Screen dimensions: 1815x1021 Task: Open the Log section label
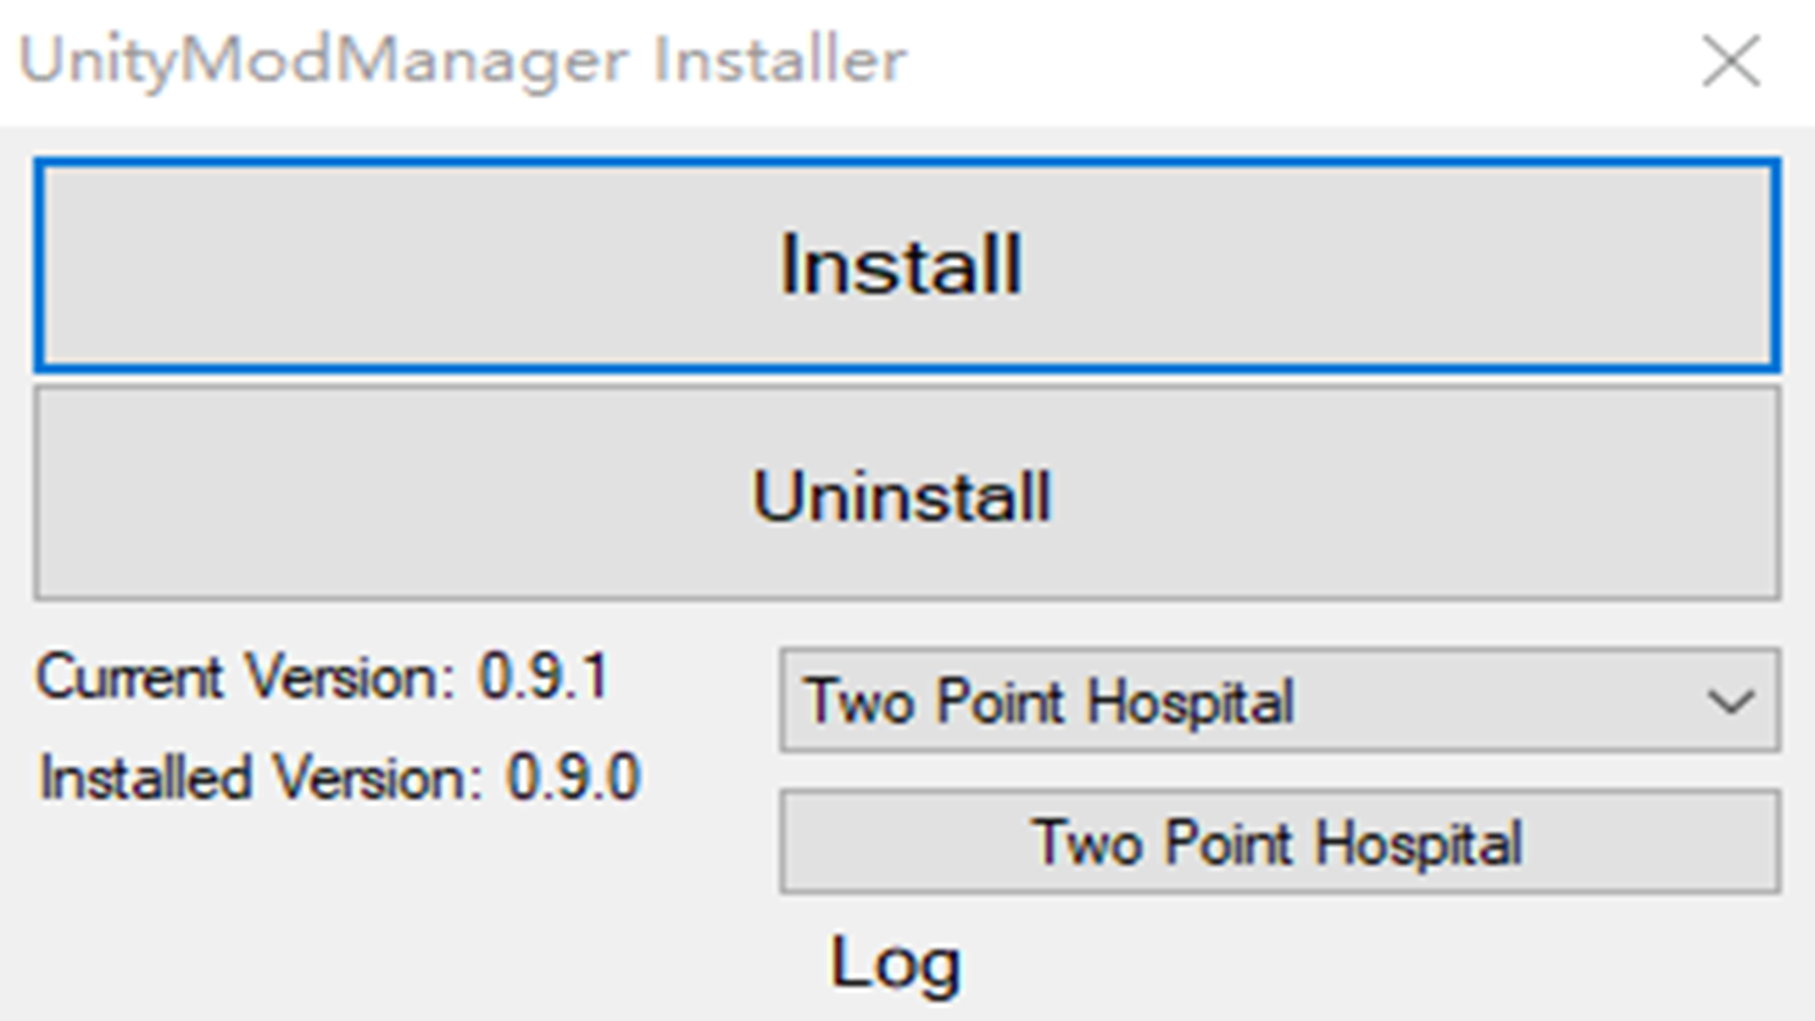[x=894, y=962]
